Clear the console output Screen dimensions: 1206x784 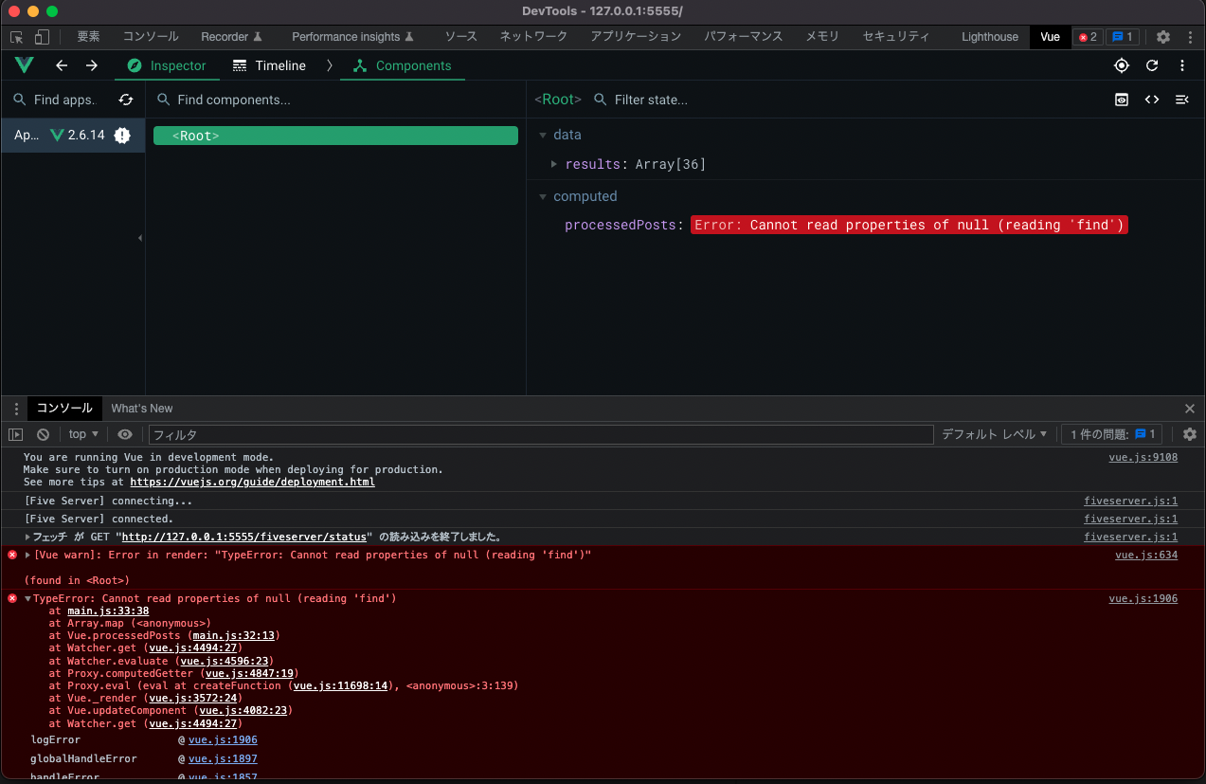coord(43,434)
